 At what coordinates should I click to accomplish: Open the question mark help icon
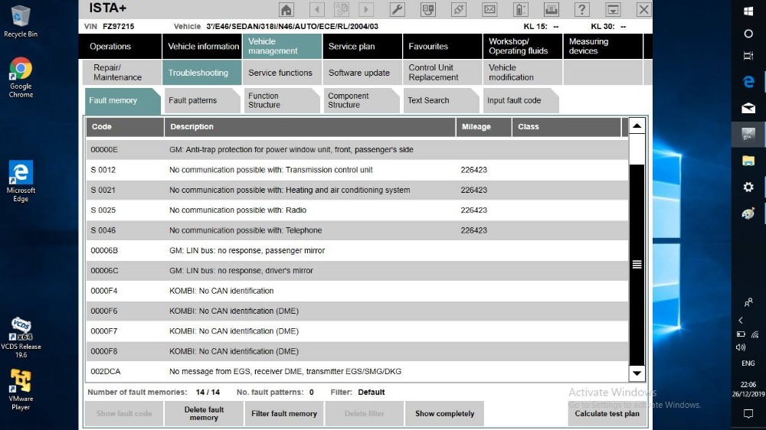pos(582,9)
